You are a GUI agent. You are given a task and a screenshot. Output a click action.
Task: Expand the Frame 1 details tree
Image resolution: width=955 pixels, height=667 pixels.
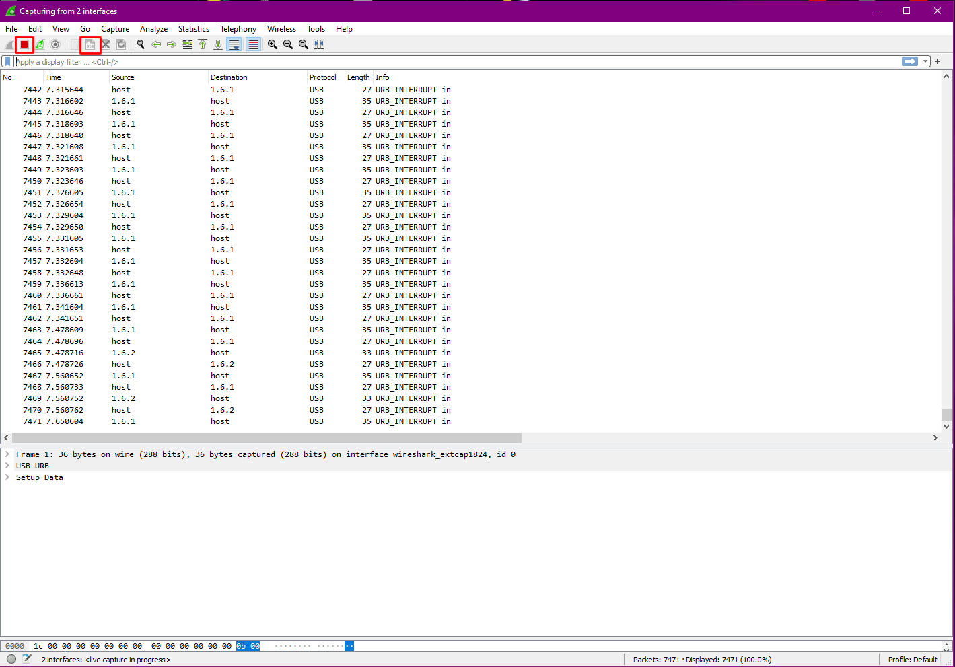pos(7,454)
